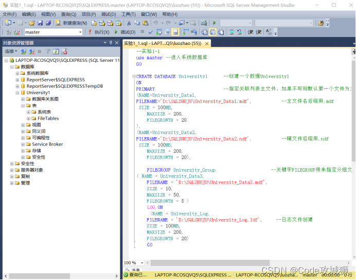
Task: Click the green Start debugging arrow
Action: [214, 23]
